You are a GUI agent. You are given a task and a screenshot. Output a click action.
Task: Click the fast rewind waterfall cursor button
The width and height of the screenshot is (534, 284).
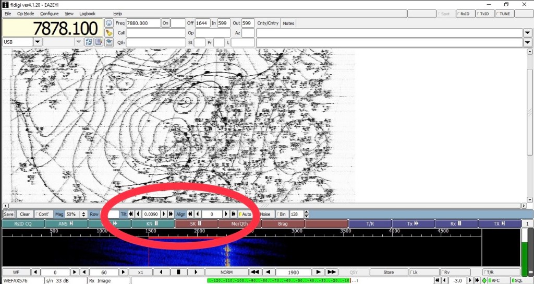tap(255, 272)
